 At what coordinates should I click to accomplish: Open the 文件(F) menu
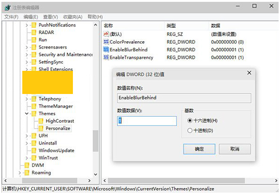click(x=11, y=17)
